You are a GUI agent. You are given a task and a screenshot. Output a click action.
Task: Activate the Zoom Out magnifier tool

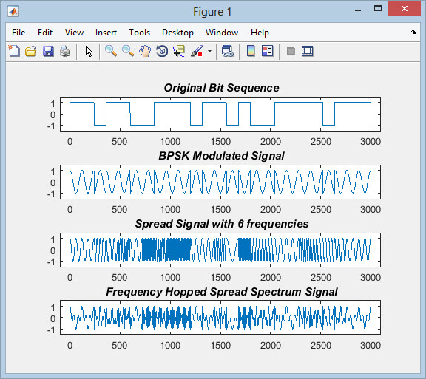(128, 51)
